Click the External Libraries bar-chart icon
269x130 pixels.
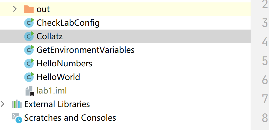pos(17,104)
